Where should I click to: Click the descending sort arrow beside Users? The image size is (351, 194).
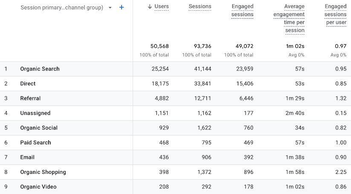click(x=150, y=6)
